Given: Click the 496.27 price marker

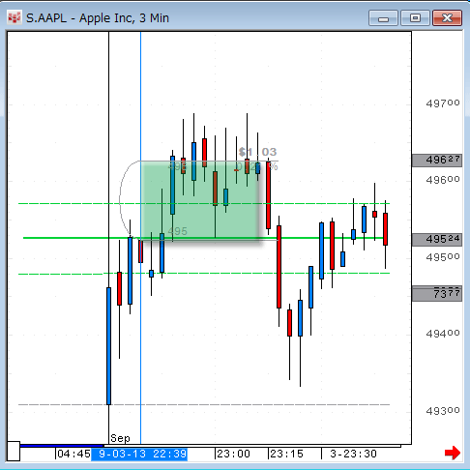Looking at the screenshot, I should pos(437,160).
